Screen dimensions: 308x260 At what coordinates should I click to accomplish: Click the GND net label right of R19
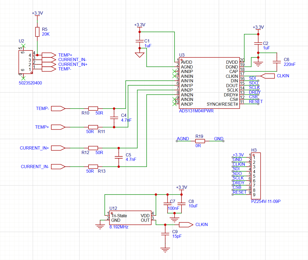(219, 139)
